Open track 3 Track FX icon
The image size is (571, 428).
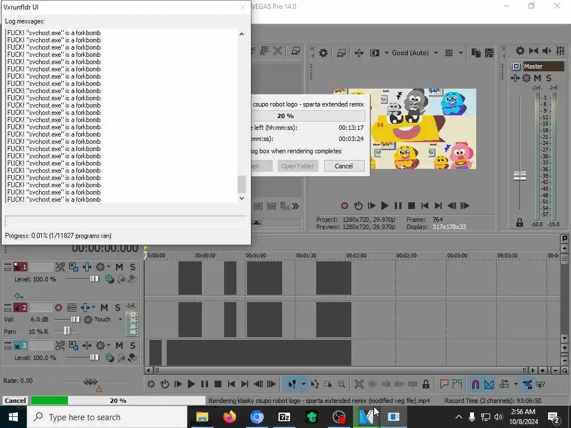click(87, 346)
